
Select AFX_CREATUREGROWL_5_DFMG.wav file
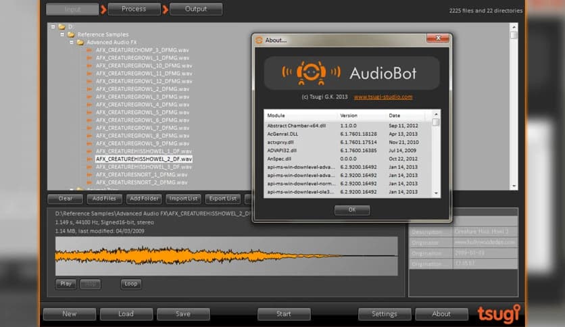coord(143,112)
